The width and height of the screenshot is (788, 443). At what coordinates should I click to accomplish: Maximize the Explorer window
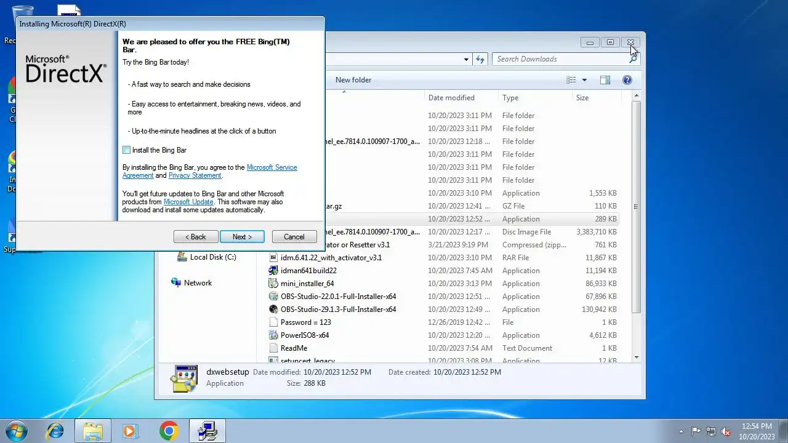coord(610,42)
